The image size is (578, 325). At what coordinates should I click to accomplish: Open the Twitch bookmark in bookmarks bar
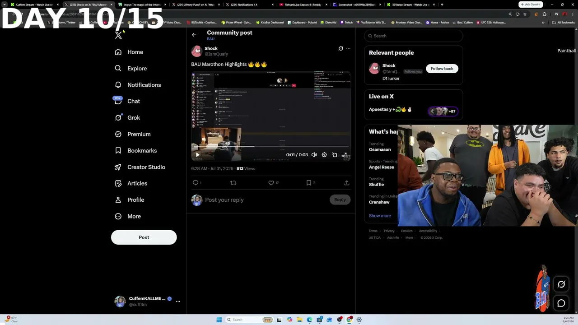(x=347, y=23)
